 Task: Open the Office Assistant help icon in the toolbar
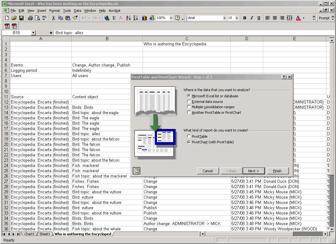[177, 18]
